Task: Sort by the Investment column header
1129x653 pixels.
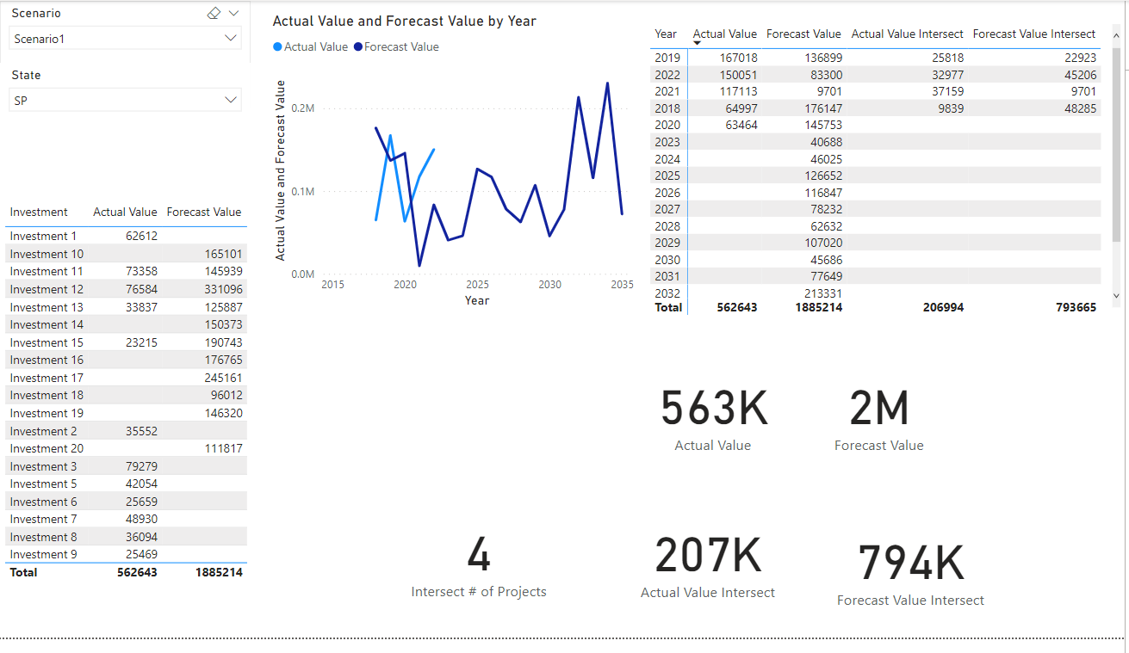Action: pos(39,213)
